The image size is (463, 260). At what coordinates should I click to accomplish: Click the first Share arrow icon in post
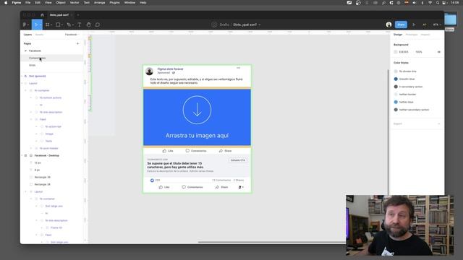point(221,151)
